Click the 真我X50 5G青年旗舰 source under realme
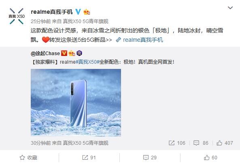Viewport: 240px width, 163px height. (x=85, y=21)
